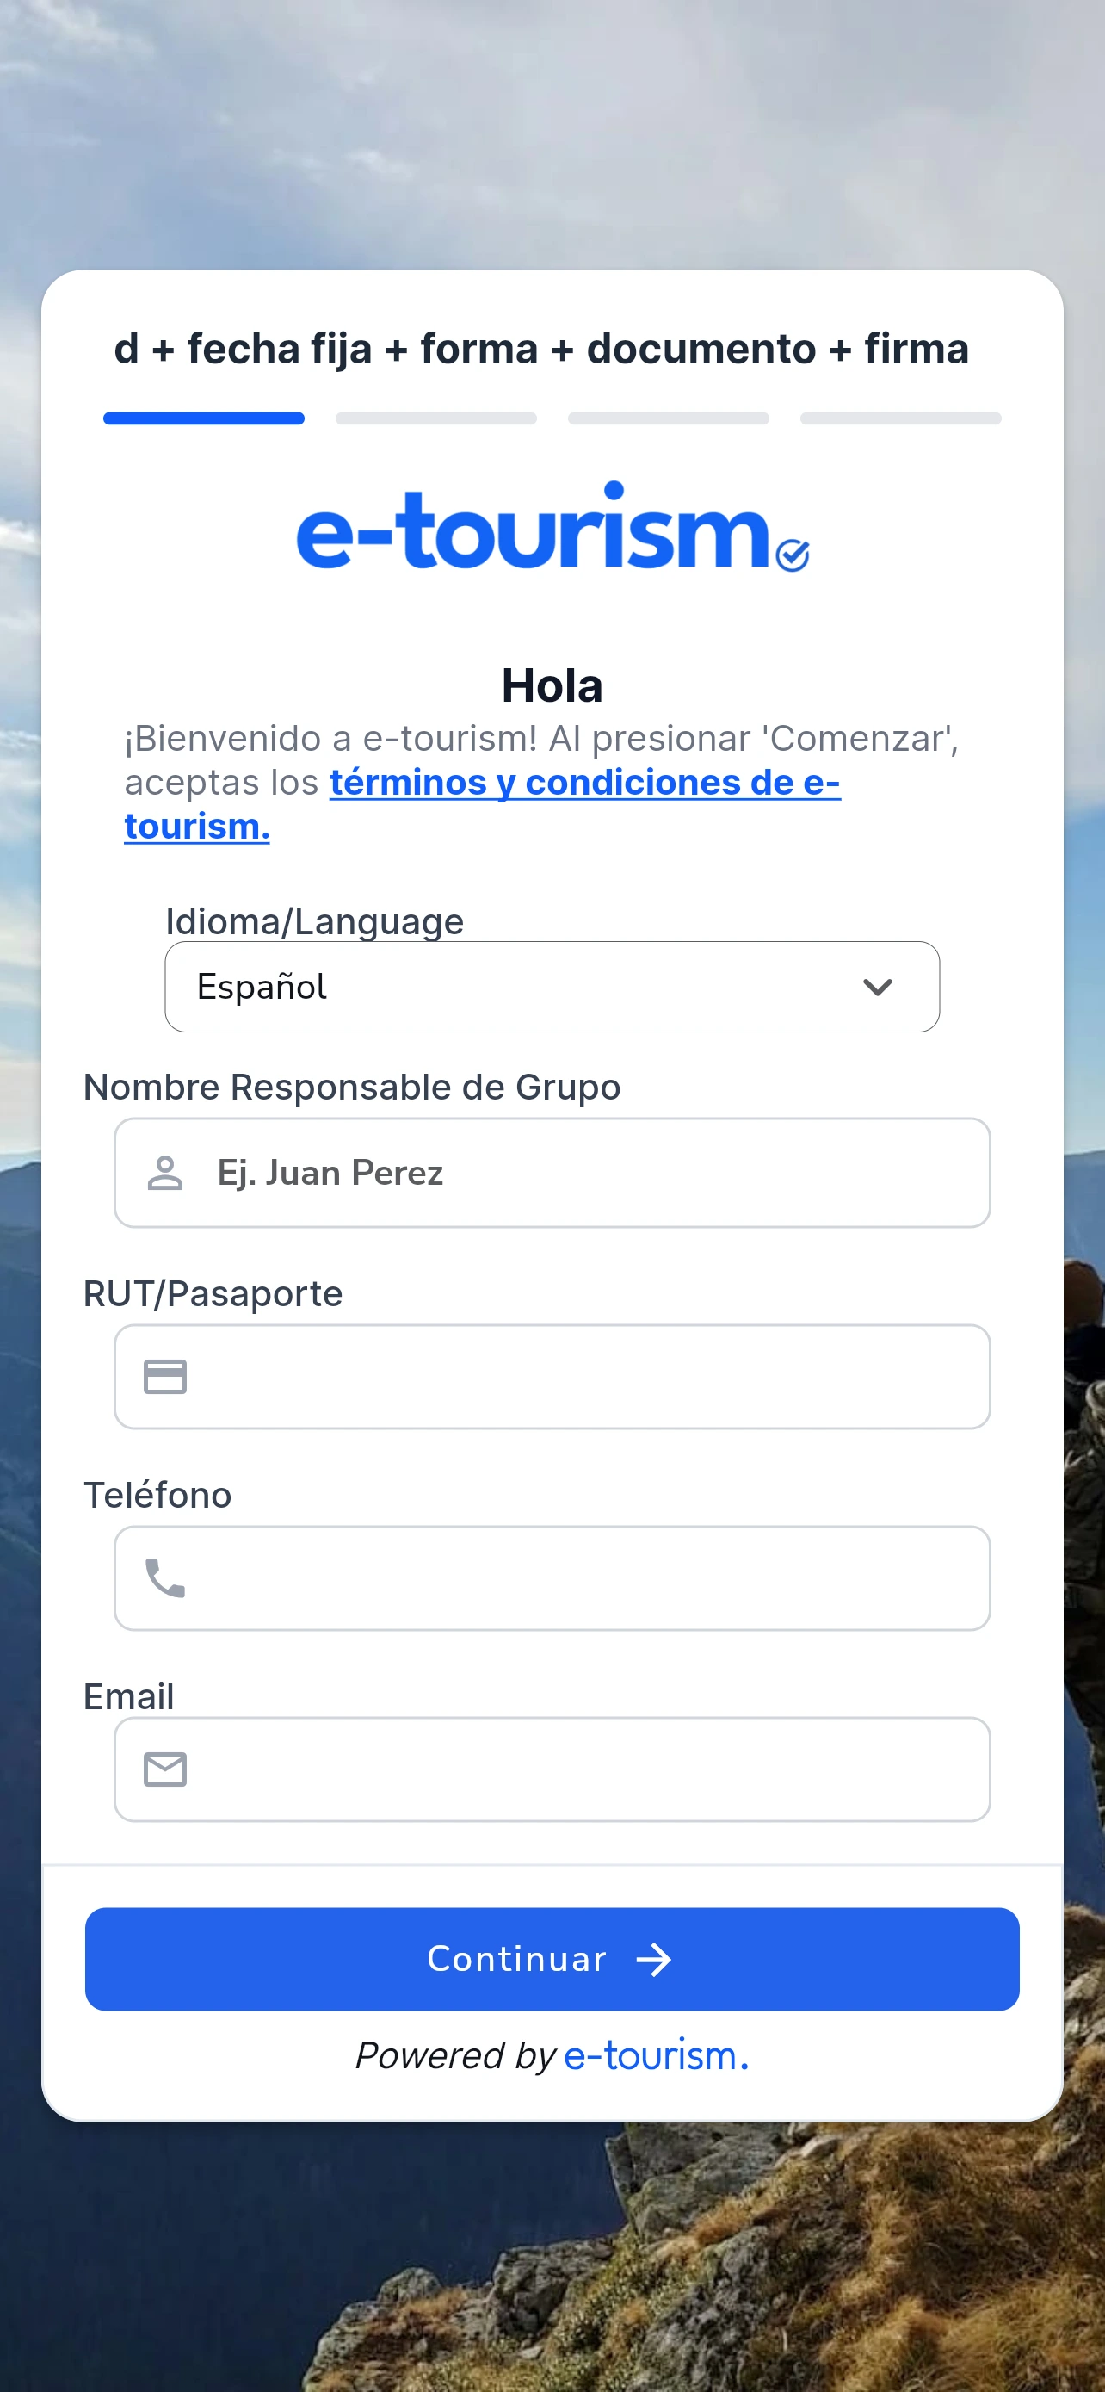This screenshot has height=2392, width=1105.
Task: Click the arrow icon inside the Continuar button
Action: tap(655, 1959)
